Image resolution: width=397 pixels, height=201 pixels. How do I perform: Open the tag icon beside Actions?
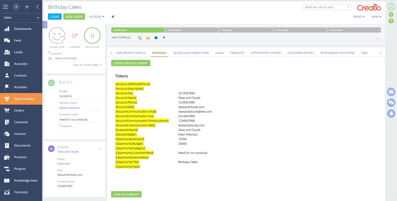(113, 16)
